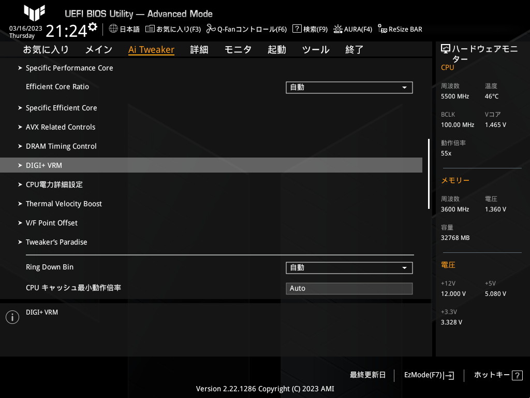530x398 pixels.
Task: Click the 最終更新日 button
Action: [x=367, y=375]
